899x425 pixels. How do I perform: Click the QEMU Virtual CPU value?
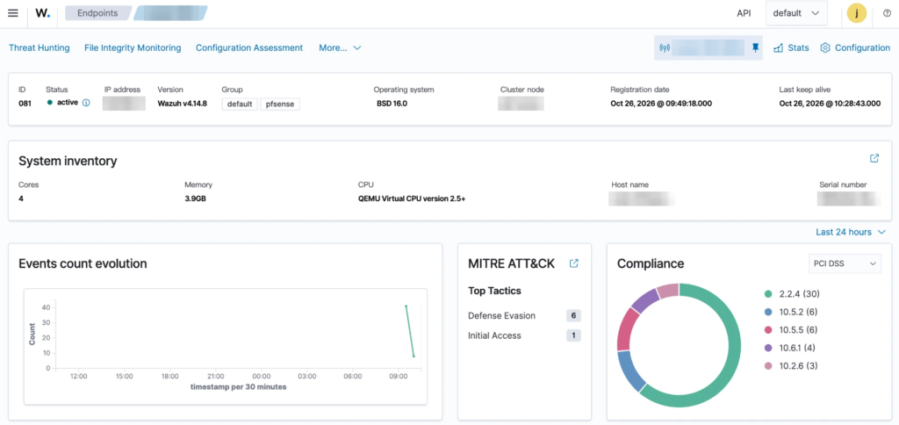412,199
